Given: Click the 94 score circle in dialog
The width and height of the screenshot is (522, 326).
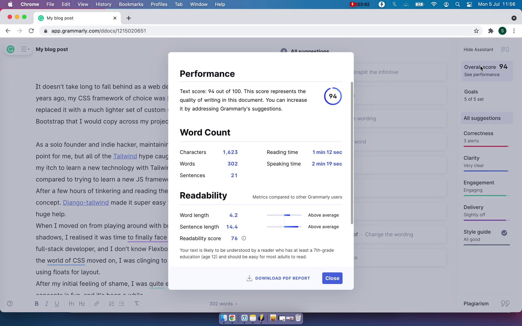Looking at the screenshot, I should (x=333, y=96).
